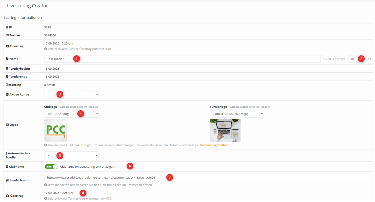Click the calendar-check icon beside Turnierende
This screenshot has width=375, height=202.
(x=7, y=77)
